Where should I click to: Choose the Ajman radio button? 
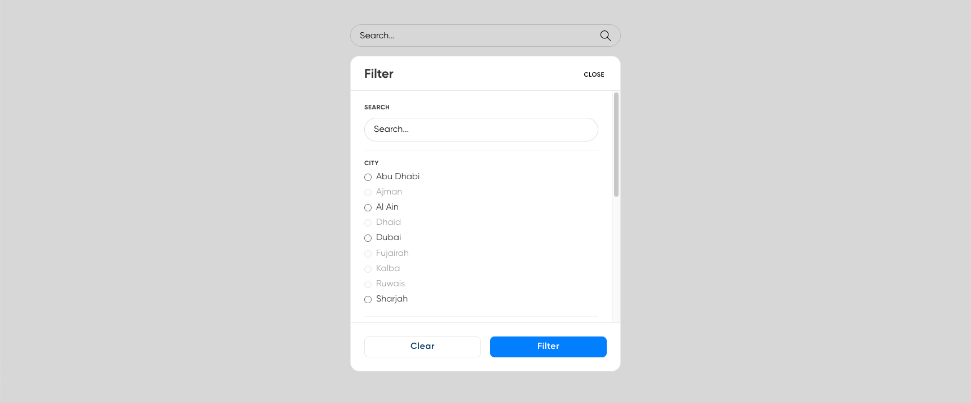coord(368,192)
